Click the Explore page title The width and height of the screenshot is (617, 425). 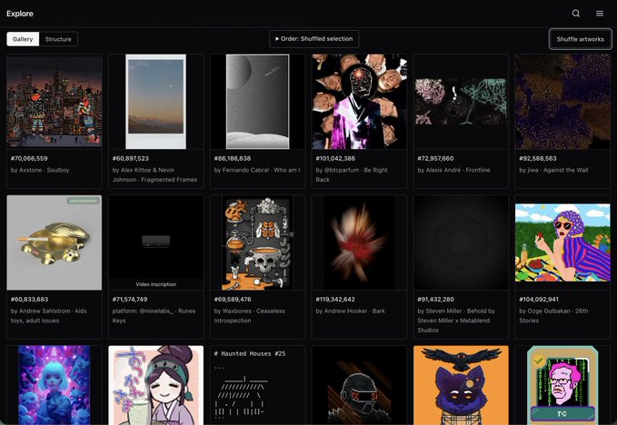pos(20,14)
